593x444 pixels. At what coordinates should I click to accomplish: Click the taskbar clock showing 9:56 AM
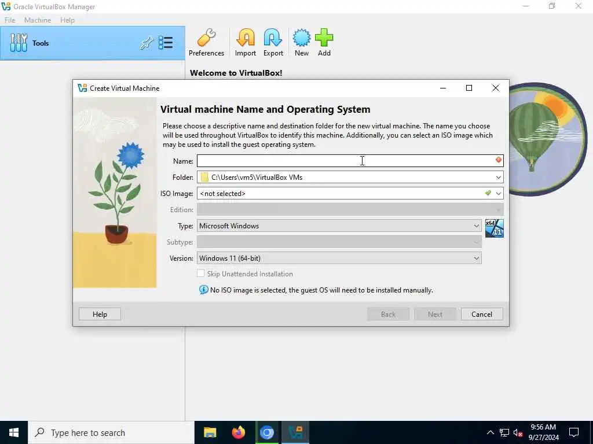coord(543,432)
